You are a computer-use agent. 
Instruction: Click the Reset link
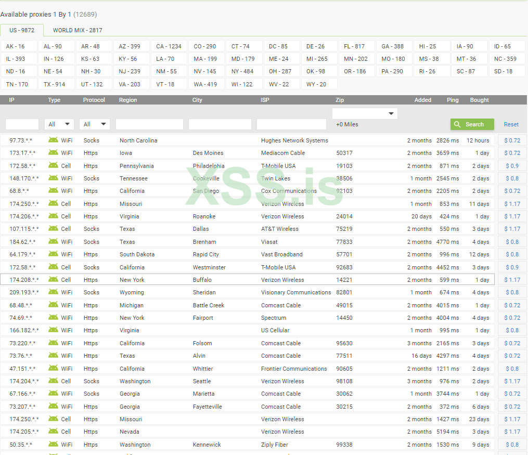tap(511, 124)
